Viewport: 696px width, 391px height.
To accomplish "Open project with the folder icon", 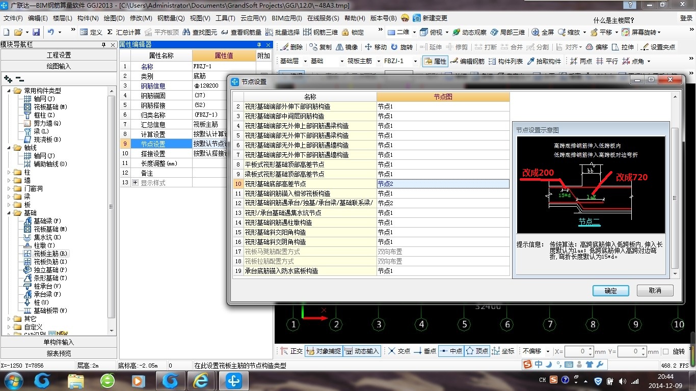I will point(18,32).
